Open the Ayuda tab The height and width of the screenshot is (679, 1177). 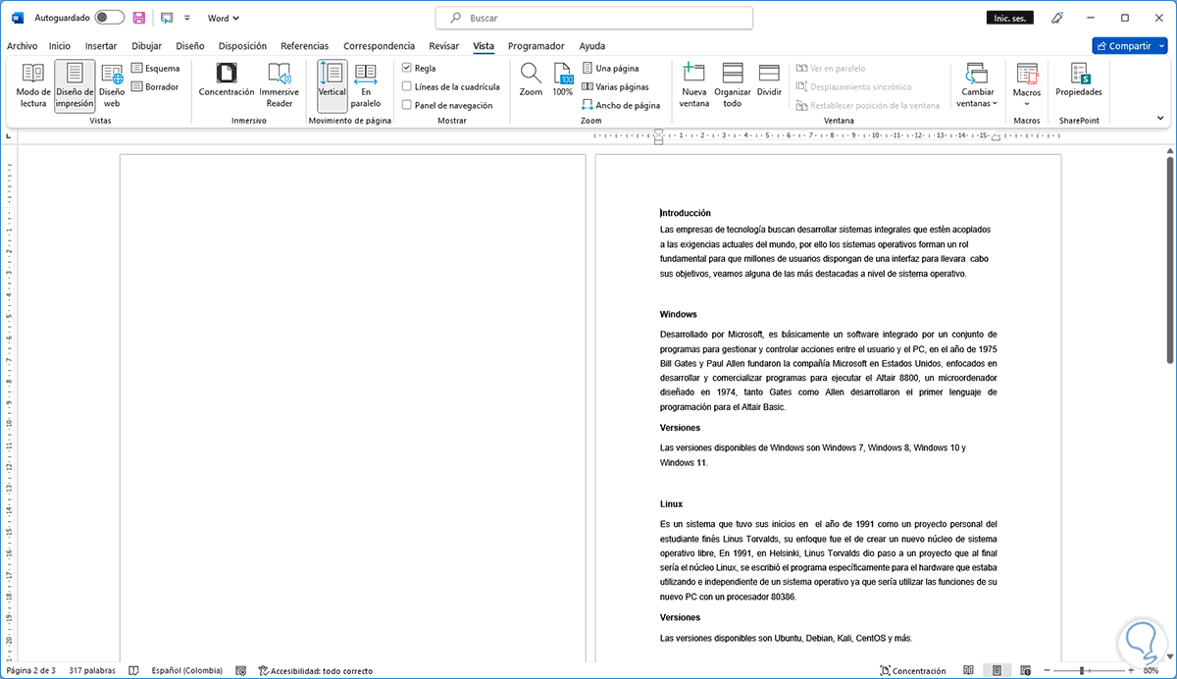(x=591, y=45)
